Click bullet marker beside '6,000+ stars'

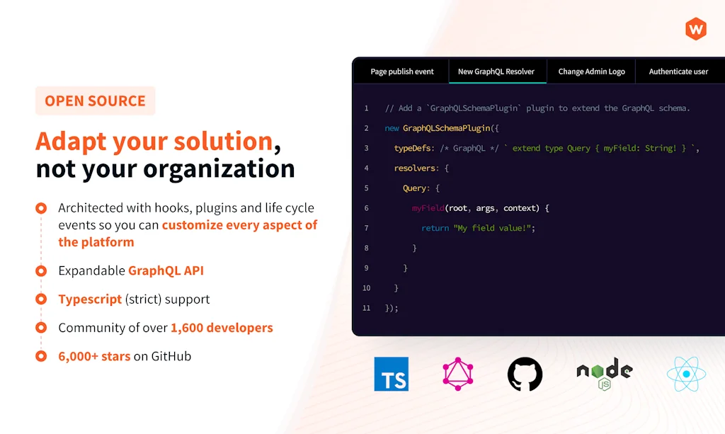point(41,356)
